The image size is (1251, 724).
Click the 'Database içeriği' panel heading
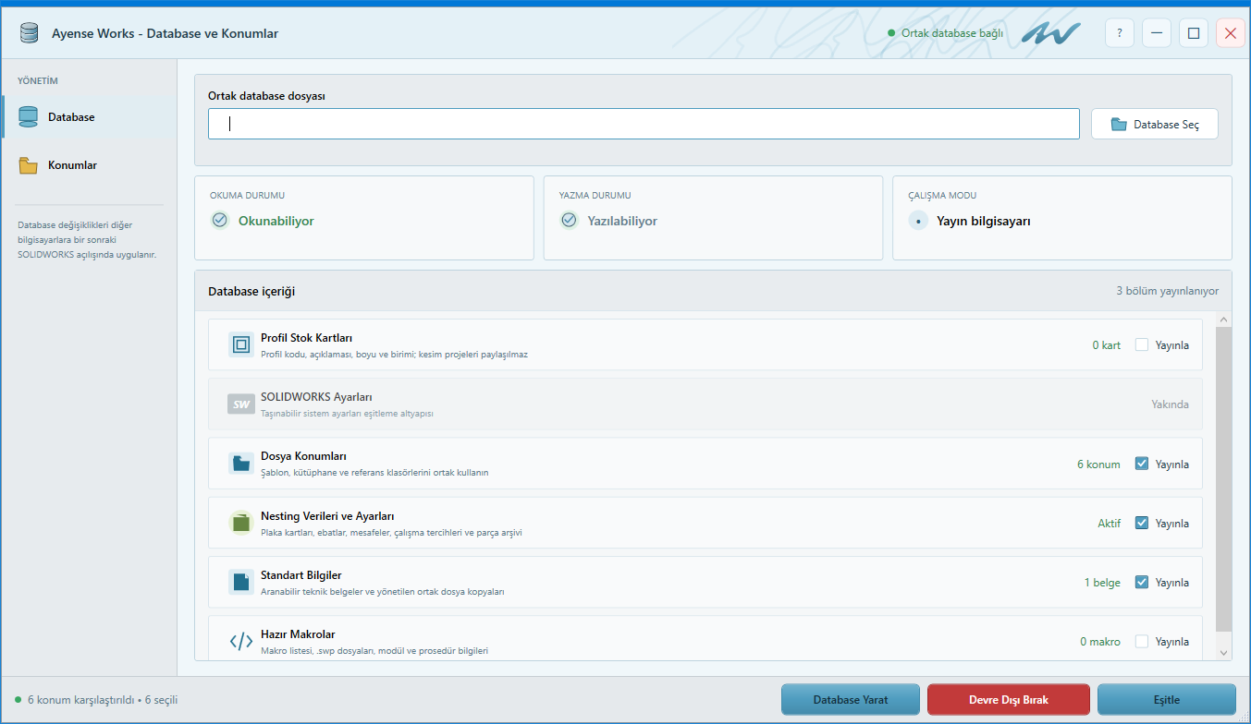click(251, 291)
